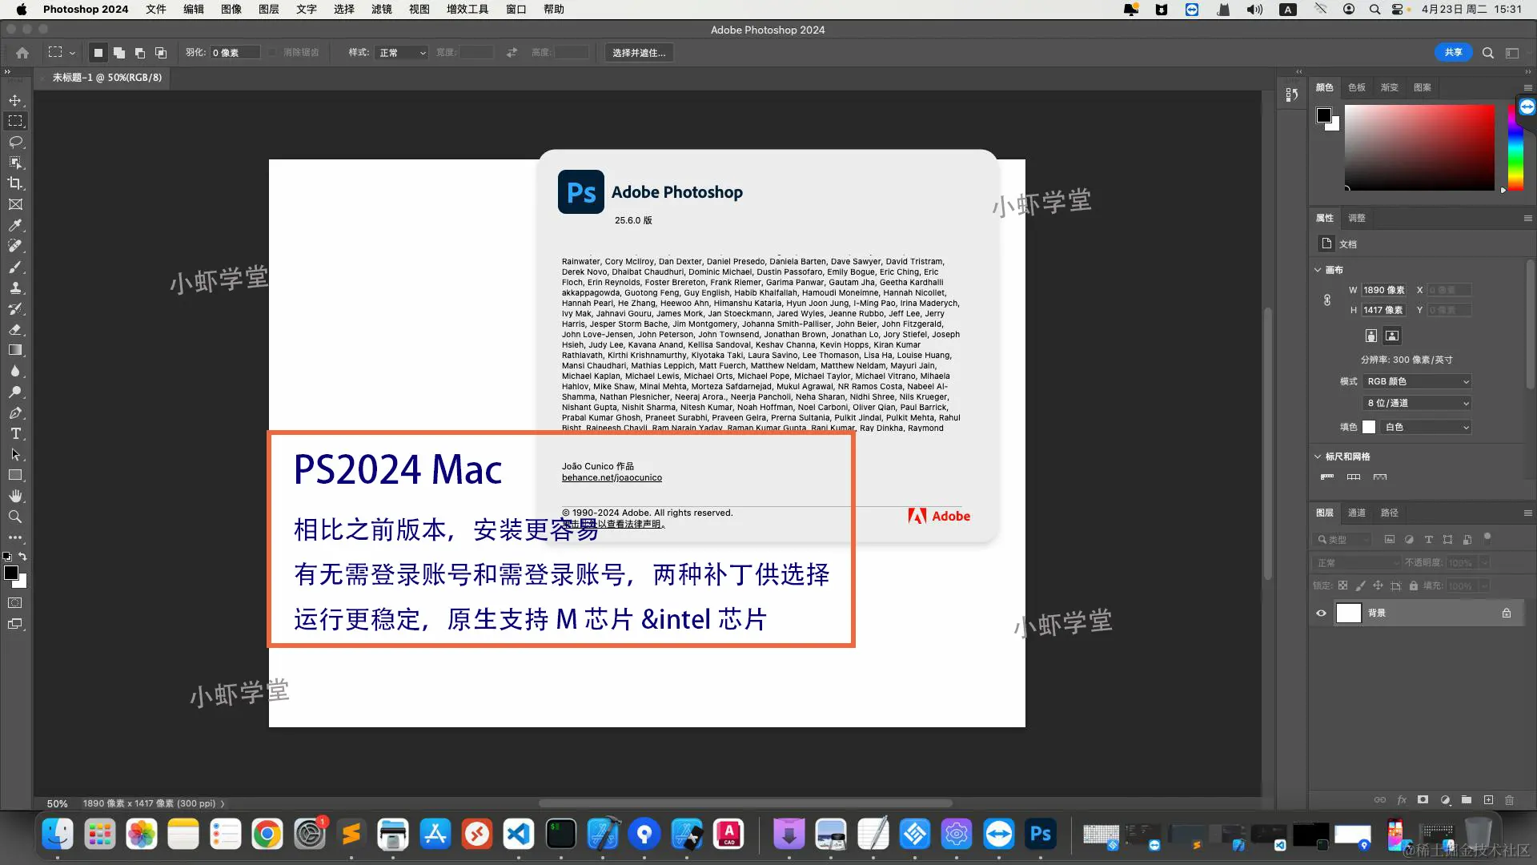Select the Move tool
The height and width of the screenshot is (865, 1537).
pos(15,101)
